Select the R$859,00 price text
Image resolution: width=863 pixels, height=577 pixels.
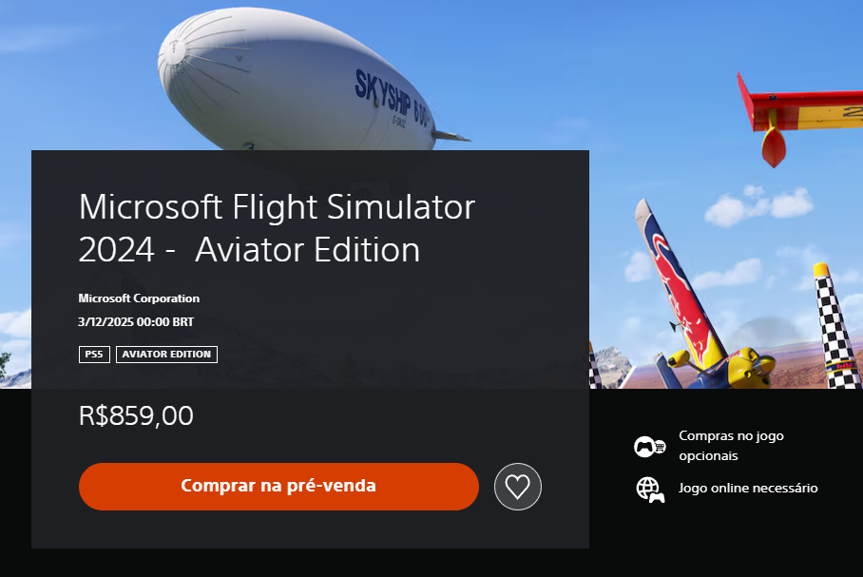(x=136, y=415)
